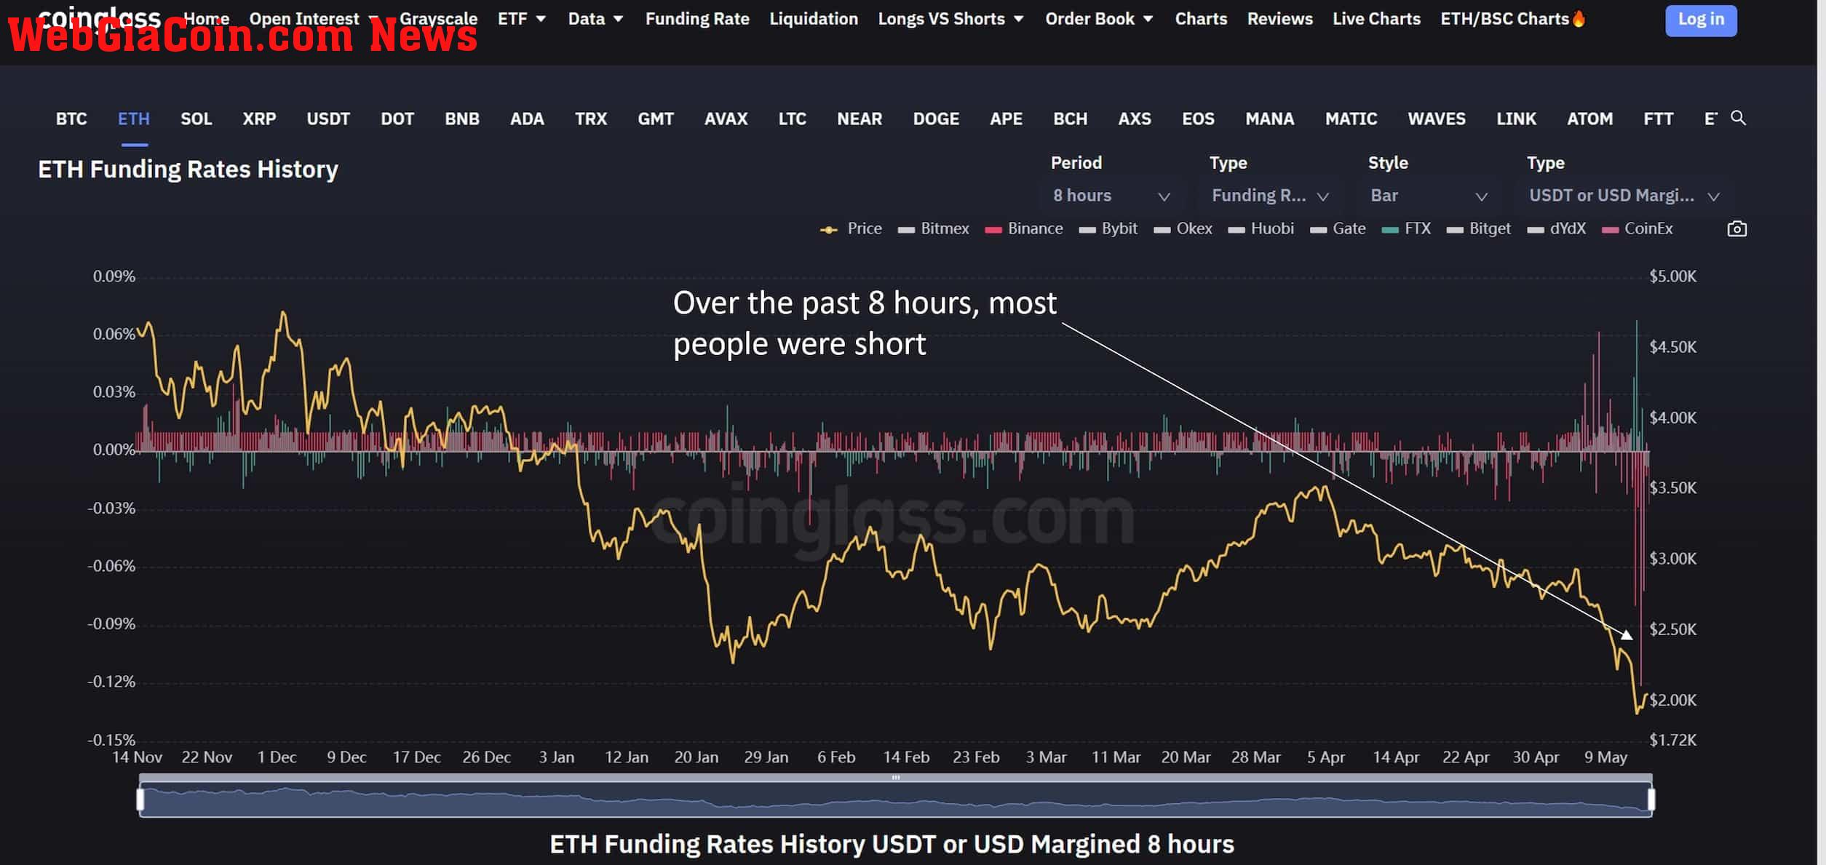
Task: Select the LTC coin tab
Action: [x=793, y=119]
